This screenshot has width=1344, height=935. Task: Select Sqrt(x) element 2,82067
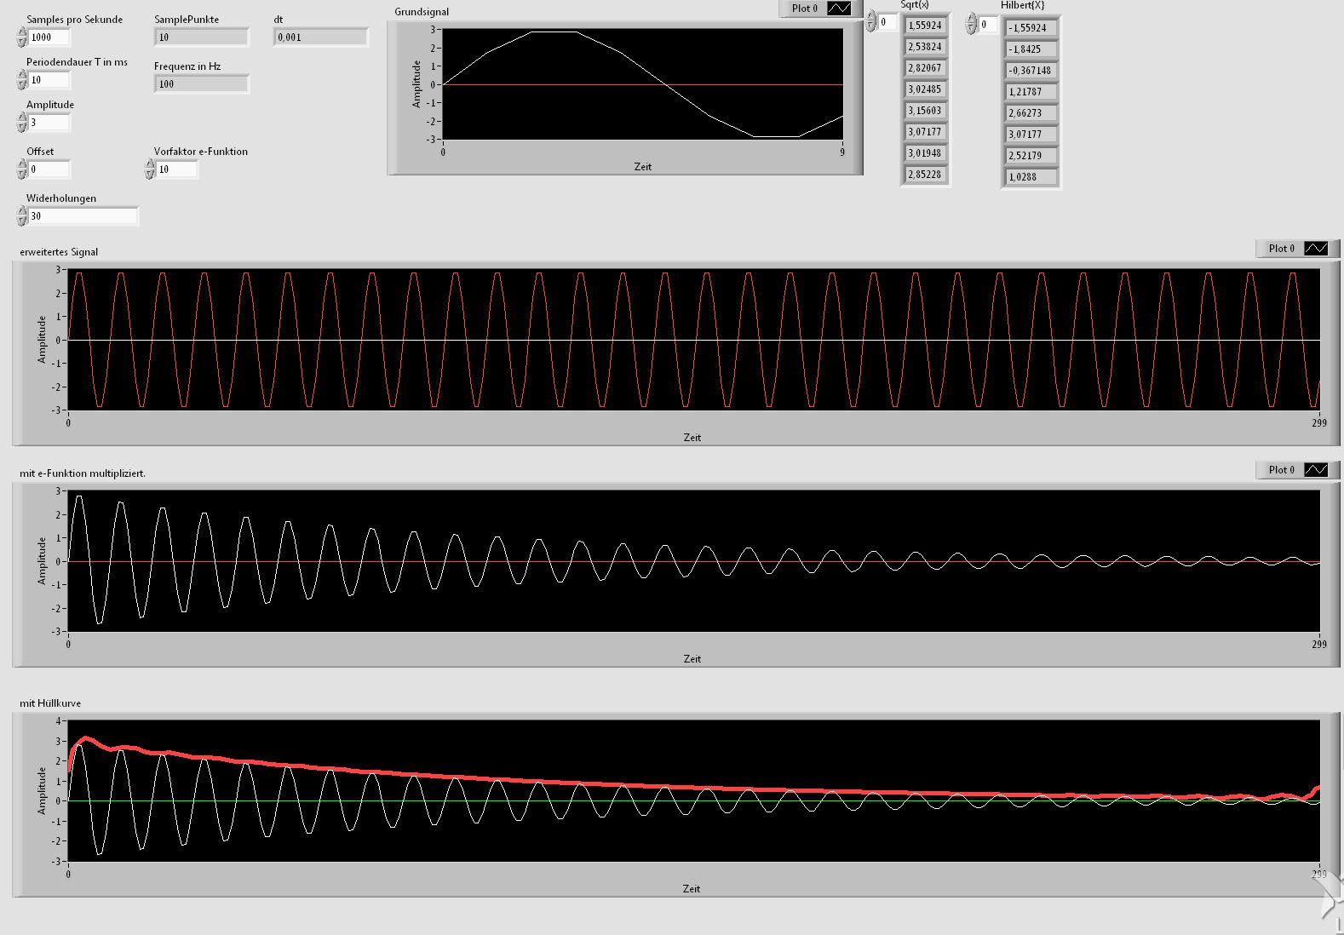click(925, 68)
